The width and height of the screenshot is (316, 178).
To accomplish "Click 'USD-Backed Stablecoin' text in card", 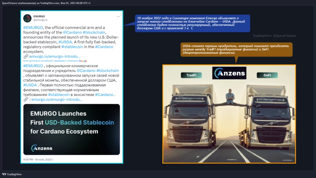I will 79,122.
